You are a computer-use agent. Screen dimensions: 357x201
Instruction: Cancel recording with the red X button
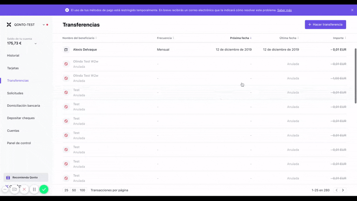[24, 189]
